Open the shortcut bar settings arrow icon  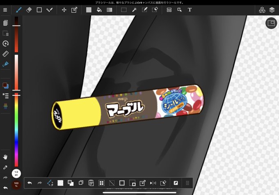[x=176, y=183]
